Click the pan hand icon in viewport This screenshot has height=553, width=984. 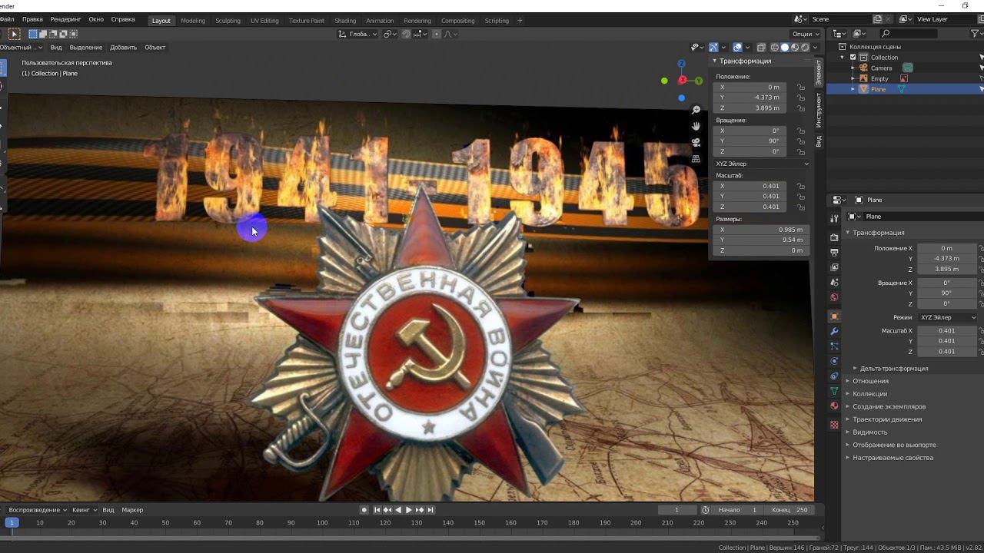[x=696, y=126]
